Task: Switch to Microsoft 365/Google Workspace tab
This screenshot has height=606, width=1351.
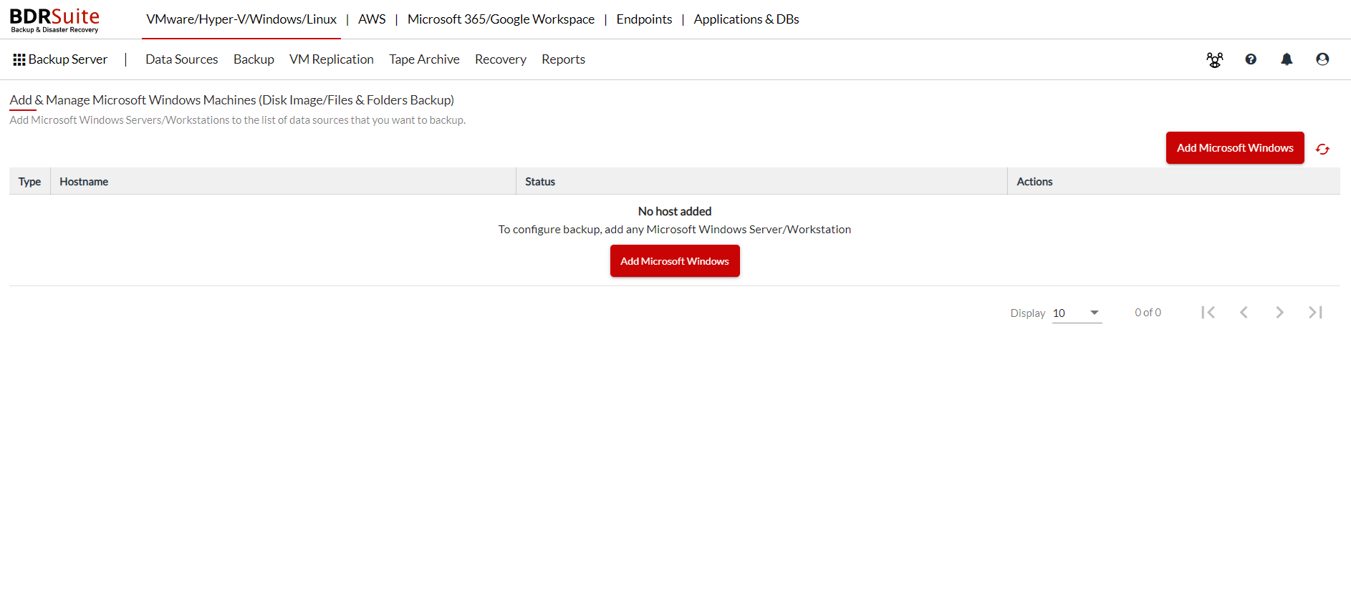Action: 501,19
